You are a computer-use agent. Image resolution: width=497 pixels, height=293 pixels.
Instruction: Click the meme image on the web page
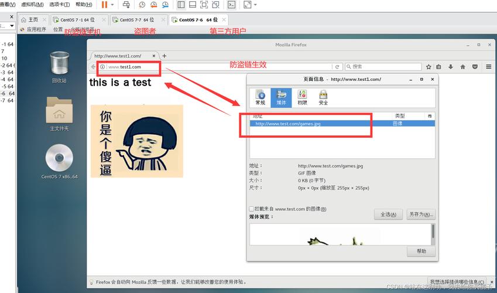137,141
